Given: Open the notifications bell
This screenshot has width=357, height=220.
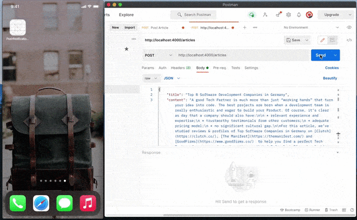Looking at the screenshot, I should [x=299, y=15].
